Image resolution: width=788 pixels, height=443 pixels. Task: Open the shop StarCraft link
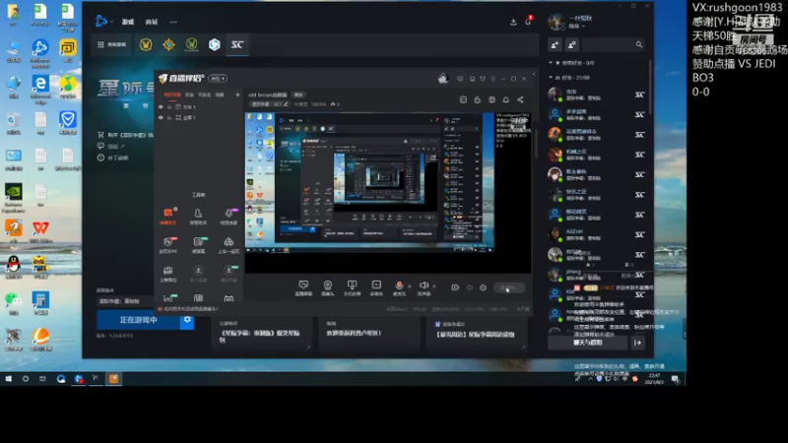(x=126, y=135)
